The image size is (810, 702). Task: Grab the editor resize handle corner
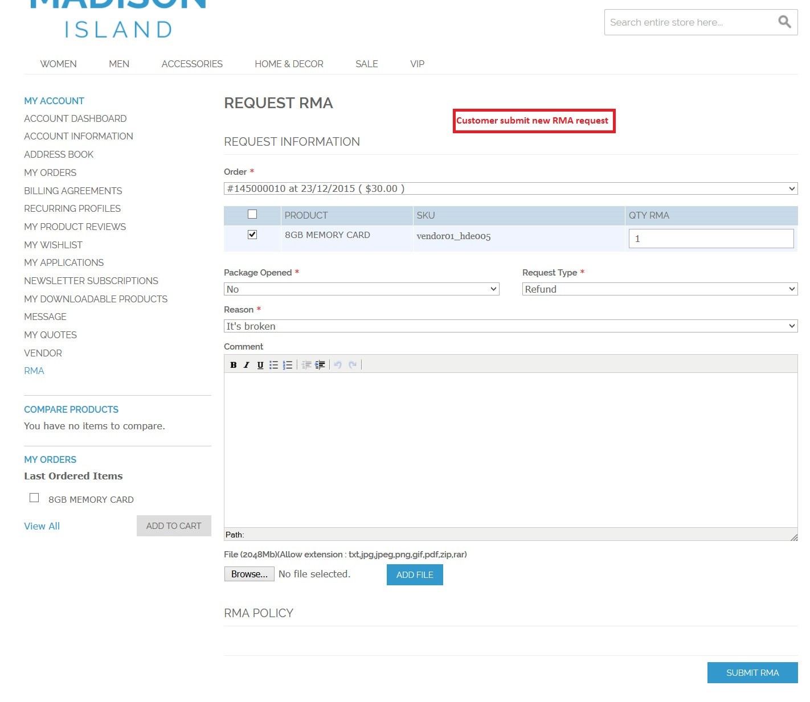[x=793, y=537]
